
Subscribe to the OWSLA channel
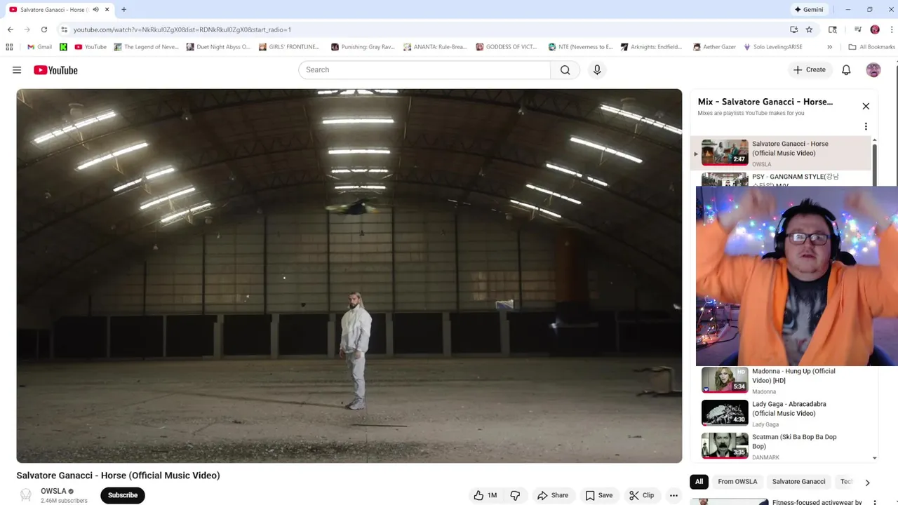[x=123, y=495]
